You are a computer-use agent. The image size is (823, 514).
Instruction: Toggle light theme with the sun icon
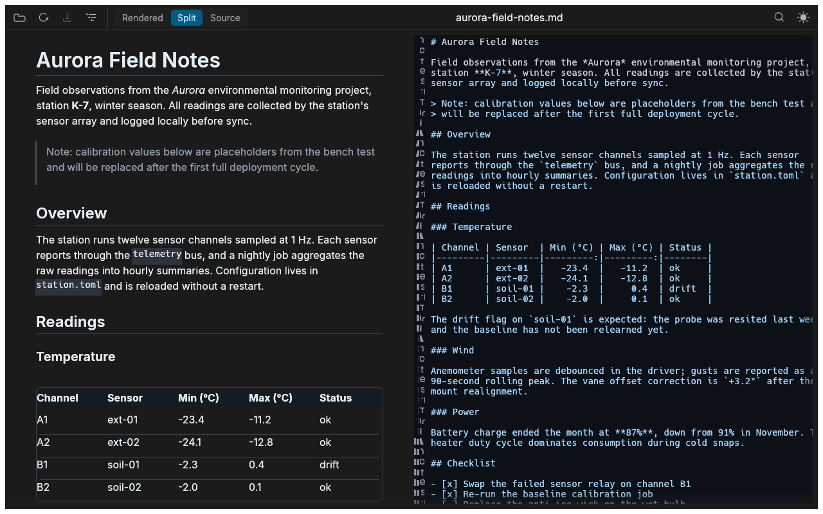pos(803,17)
